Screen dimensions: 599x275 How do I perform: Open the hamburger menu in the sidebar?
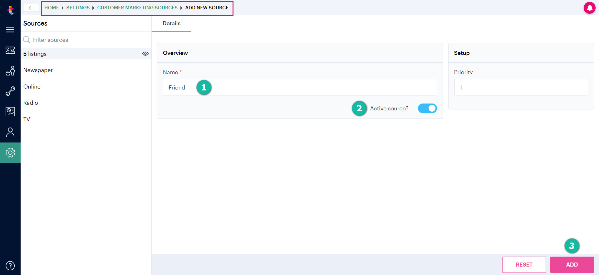10,30
